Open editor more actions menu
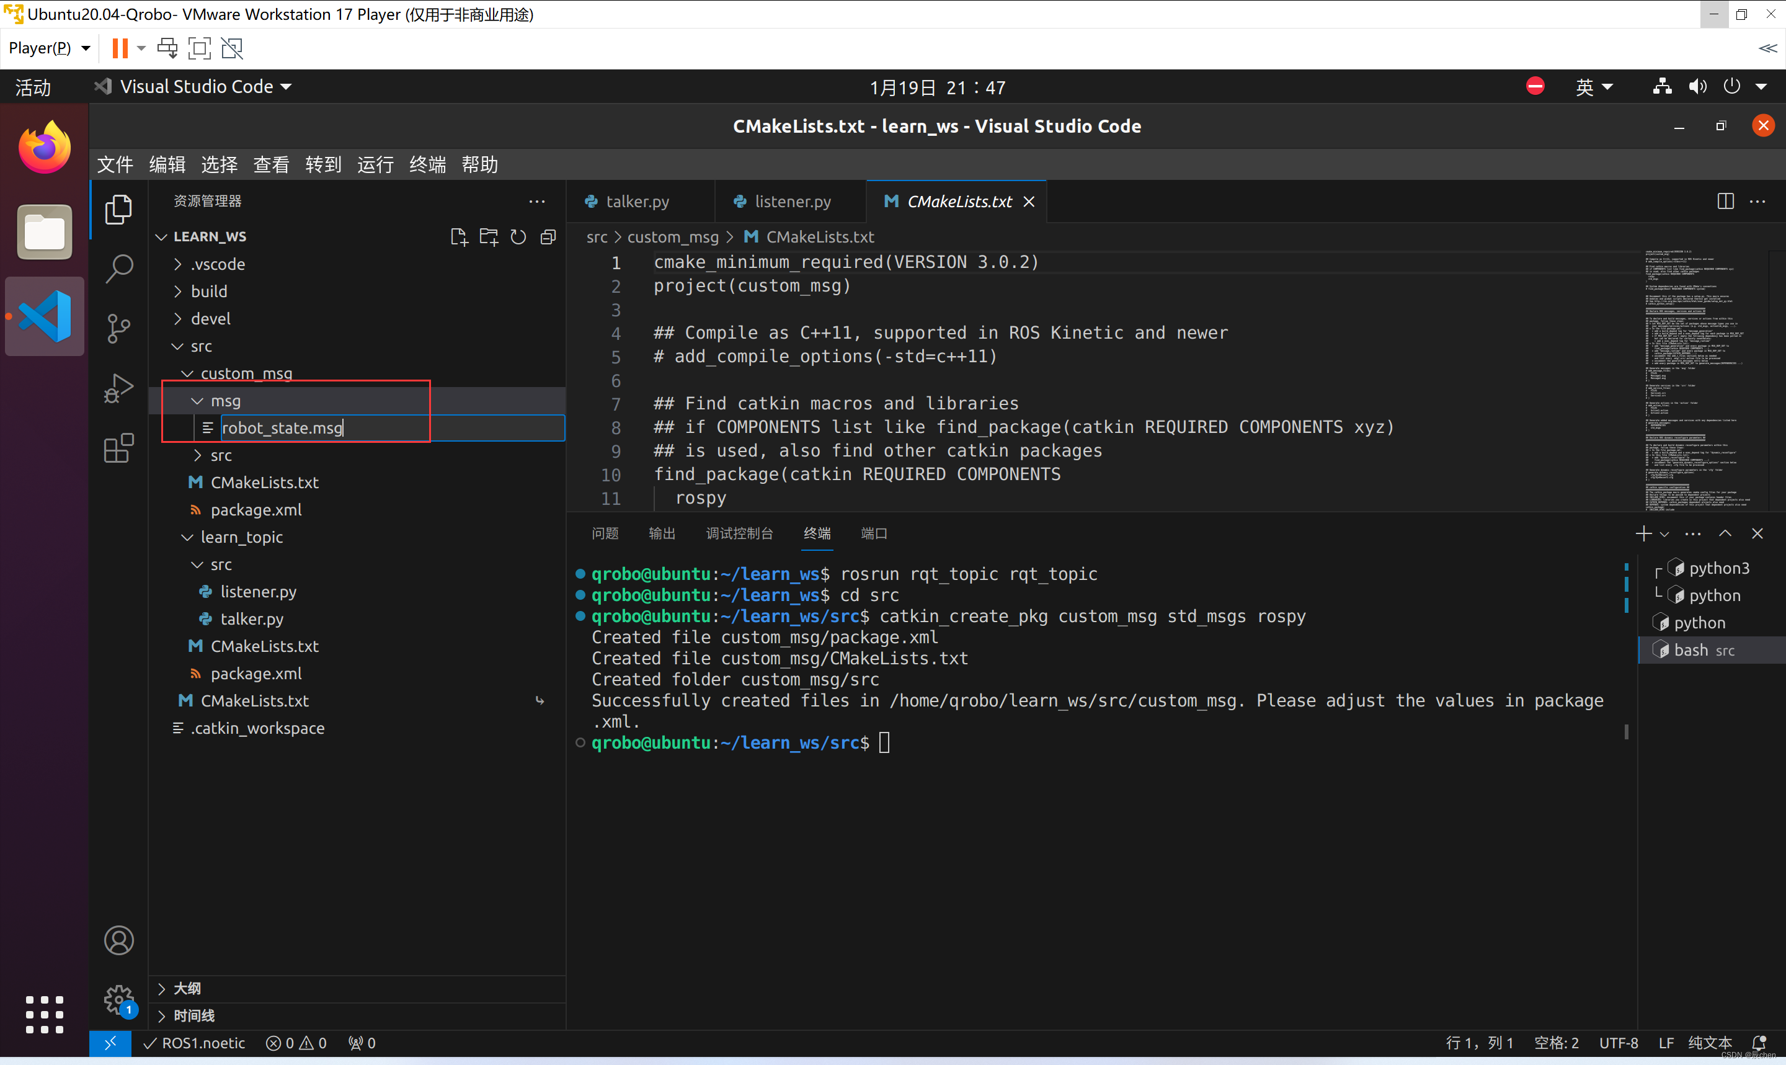 click(1757, 202)
